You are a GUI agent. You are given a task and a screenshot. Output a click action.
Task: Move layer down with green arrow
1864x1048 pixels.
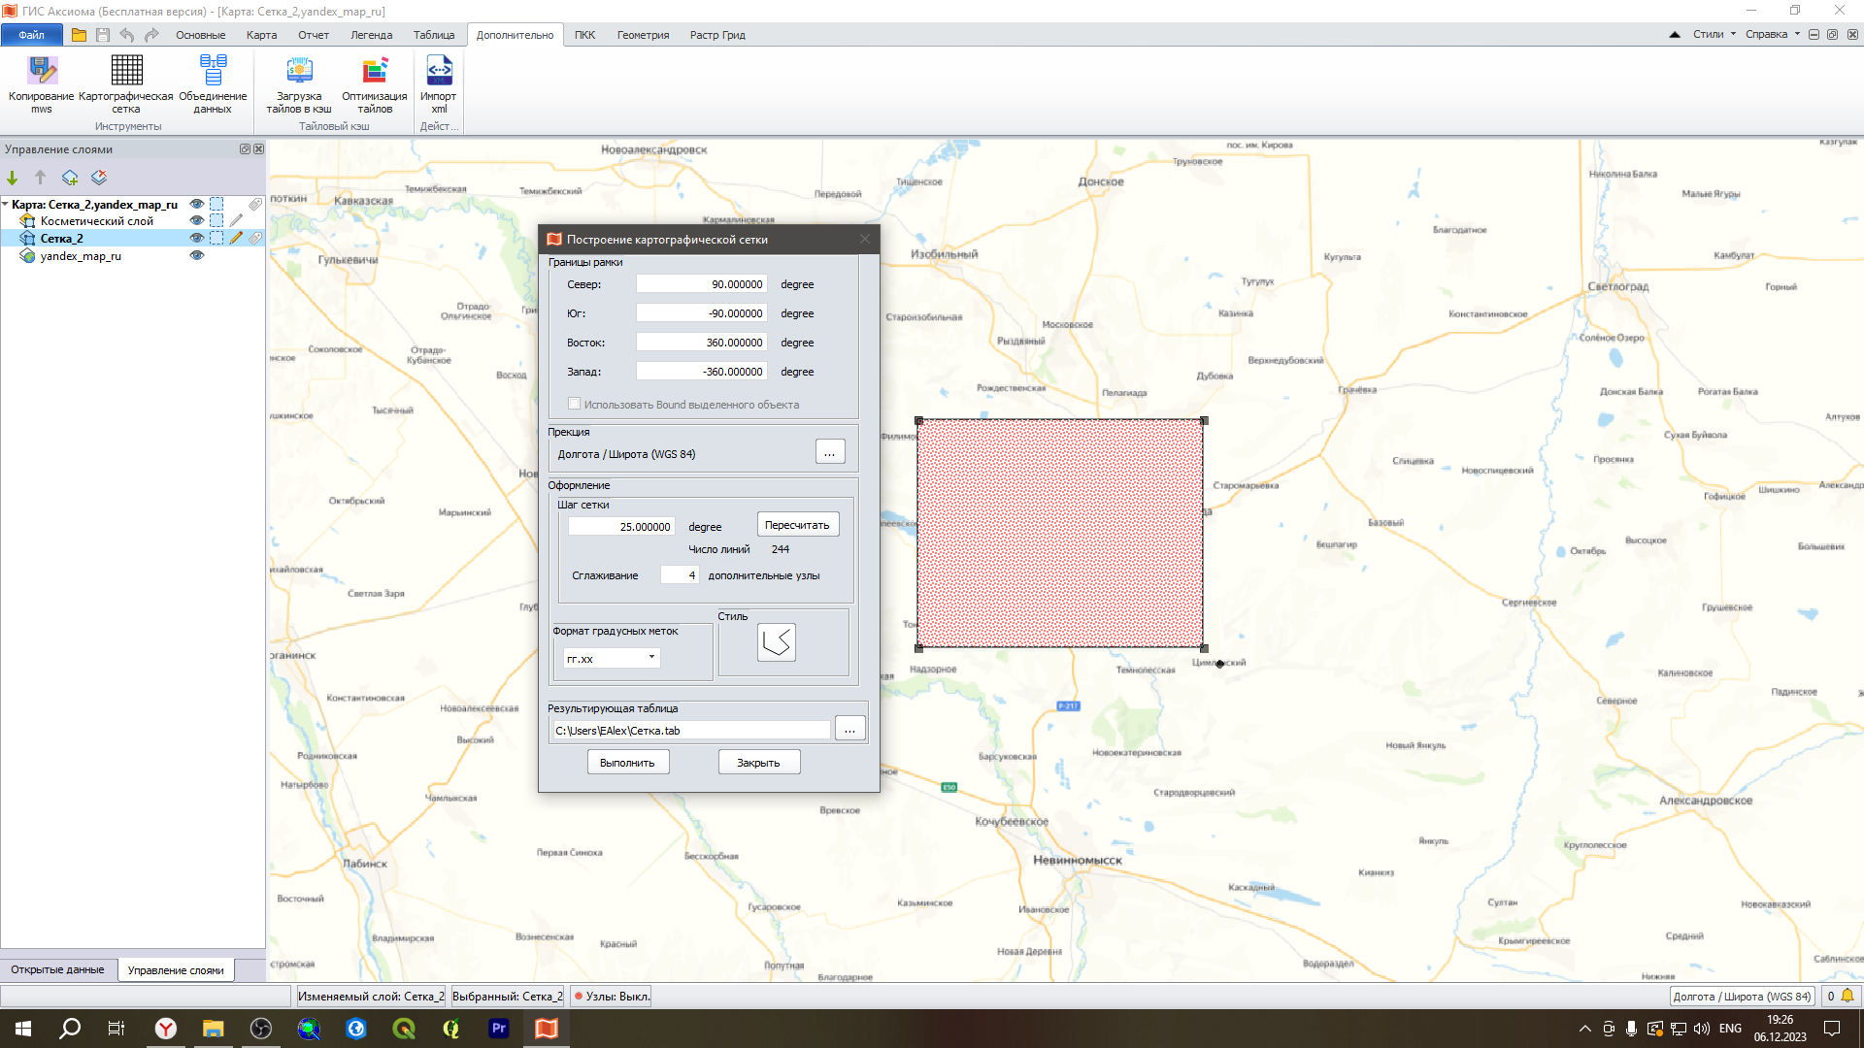pos(13,178)
